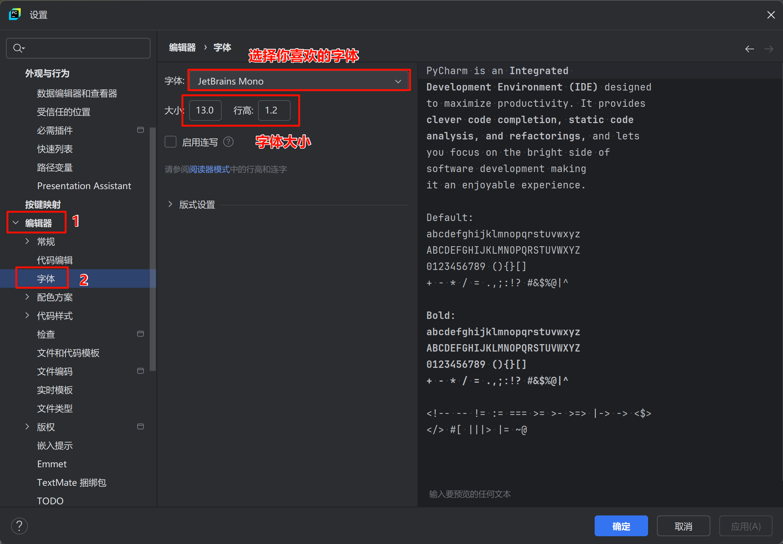Click the project-level icon beside 必需插件
This screenshot has width=783, height=544.
tap(141, 130)
